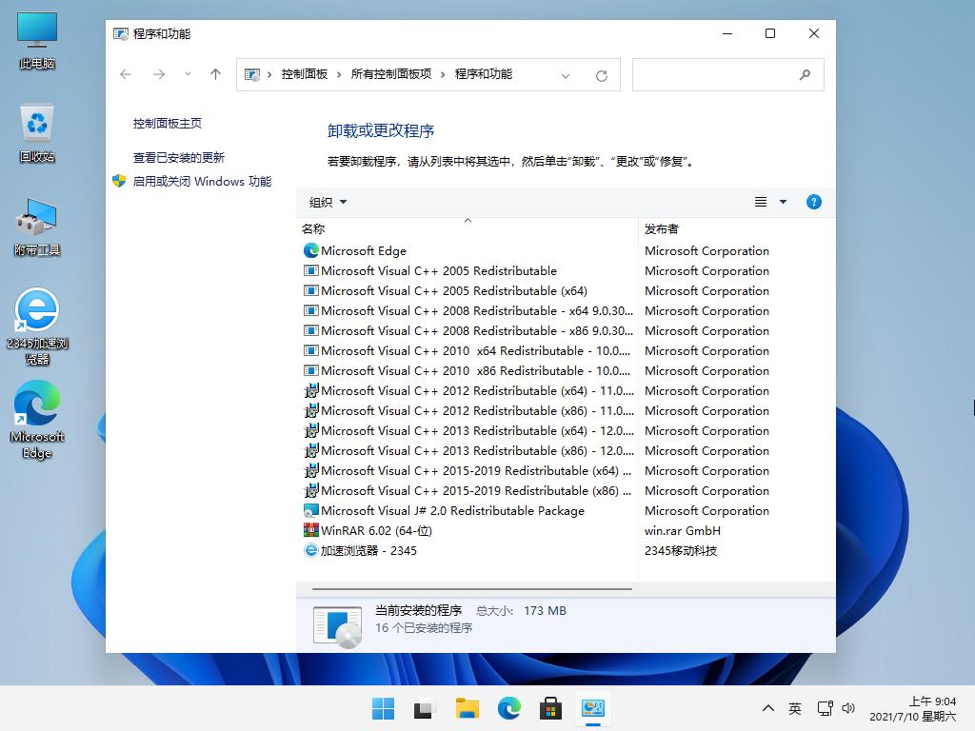
Task: Click the horizontal scrollbar of program list
Action: [472, 588]
